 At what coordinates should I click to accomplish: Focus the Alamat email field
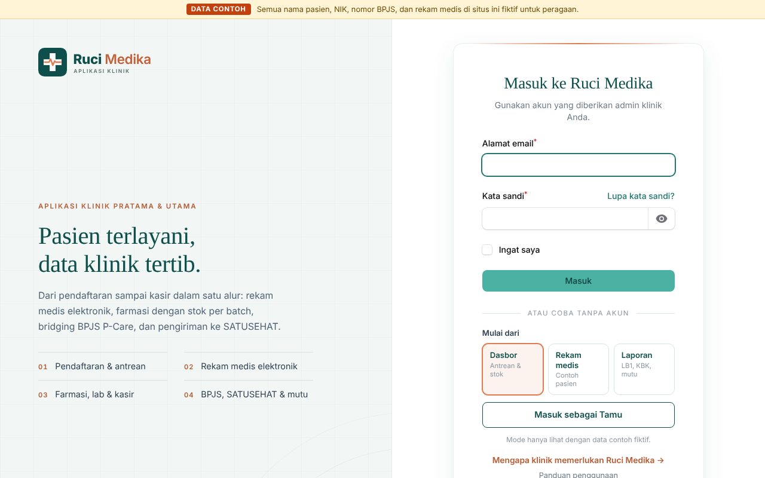click(x=579, y=165)
